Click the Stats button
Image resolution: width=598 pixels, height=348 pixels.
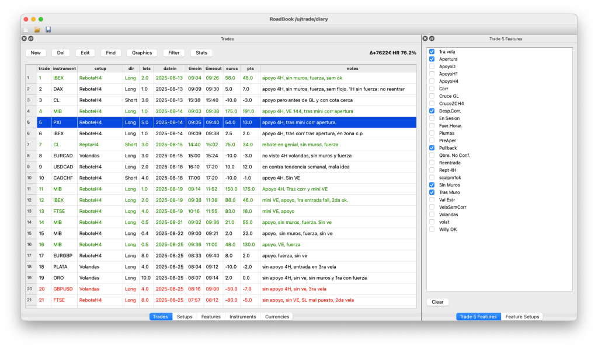point(201,52)
